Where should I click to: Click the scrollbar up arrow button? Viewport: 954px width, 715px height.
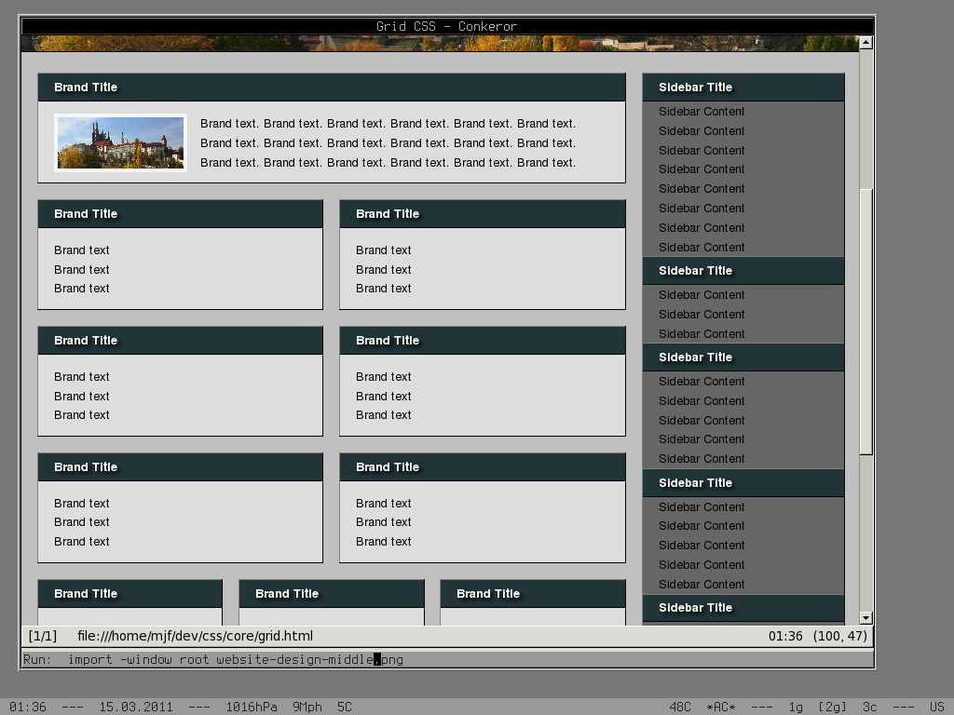click(865, 43)
